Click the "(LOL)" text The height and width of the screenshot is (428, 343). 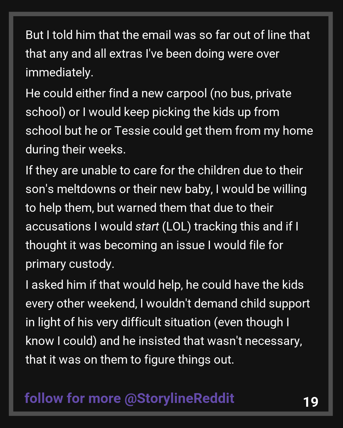tap(176, 226)
